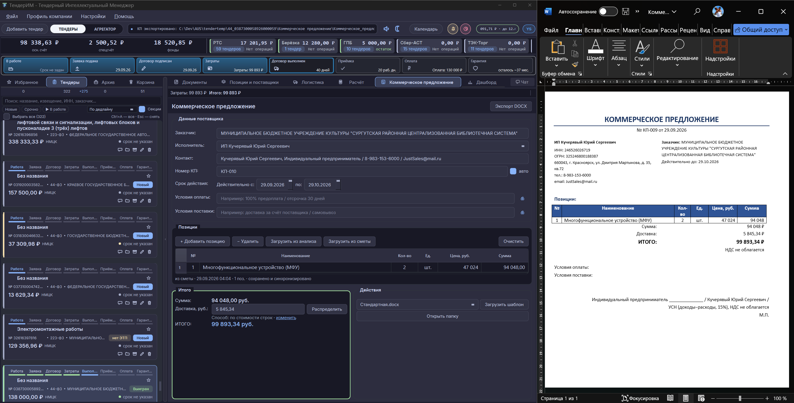Star the Электромонтажные работы tender
The width and height of the screenshot is (794, 403).
pos(149,329)
